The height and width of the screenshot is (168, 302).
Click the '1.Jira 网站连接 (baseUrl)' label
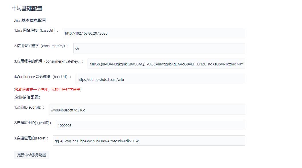click(36, 30)
